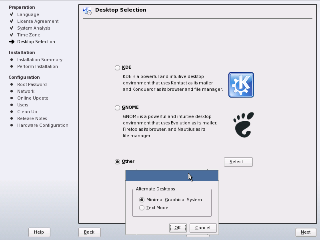
Task: Click the blue dialog title bar
Action: [x=172, y=176]
